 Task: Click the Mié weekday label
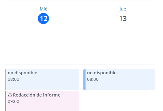43,9
